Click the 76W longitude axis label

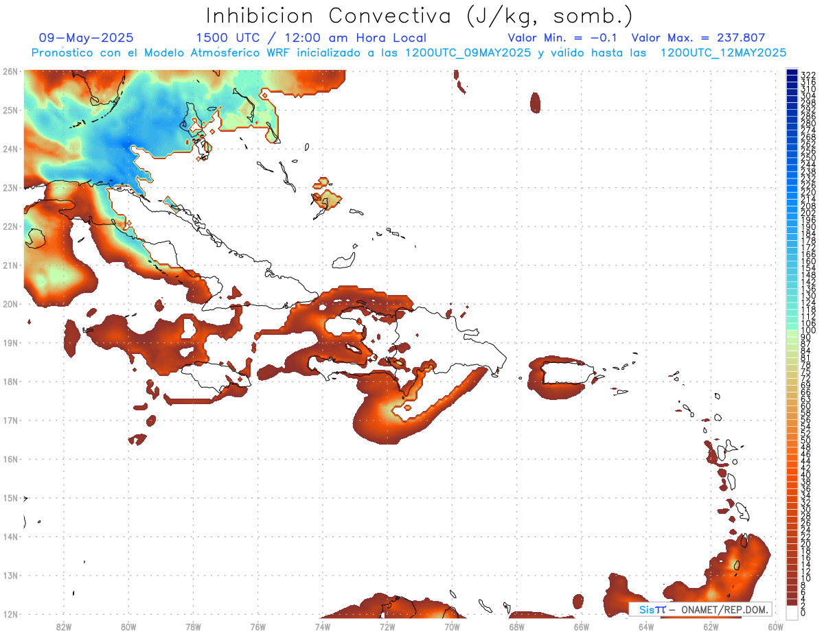pyautogui.click(x=257, y=626)
